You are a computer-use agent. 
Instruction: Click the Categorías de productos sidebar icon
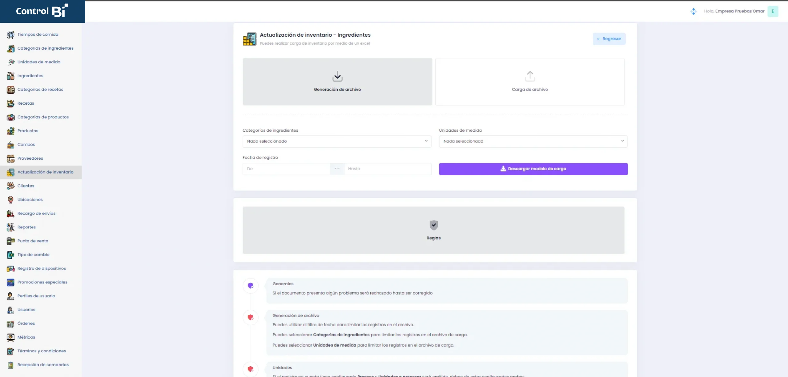[10, 117]
